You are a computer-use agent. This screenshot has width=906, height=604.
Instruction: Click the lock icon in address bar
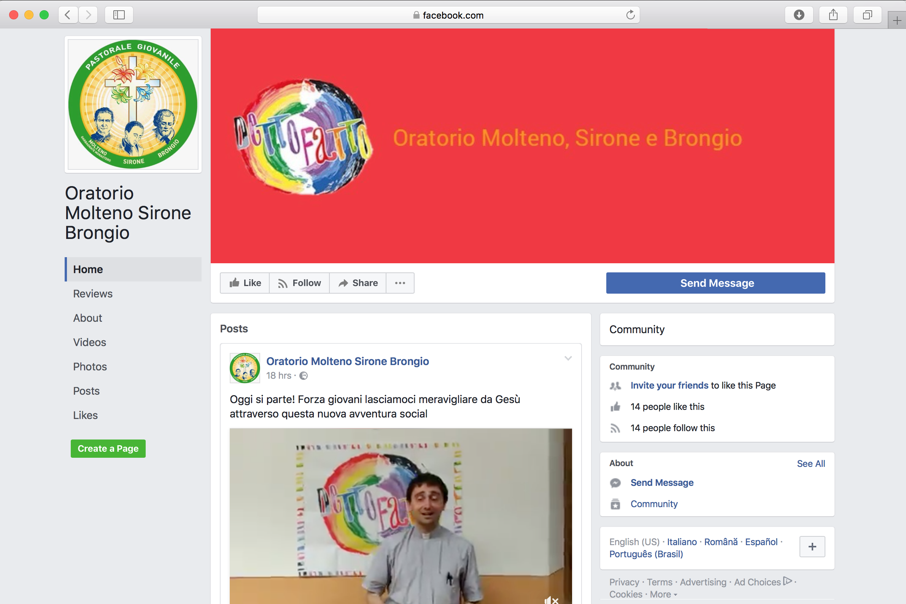pos(416,15)
